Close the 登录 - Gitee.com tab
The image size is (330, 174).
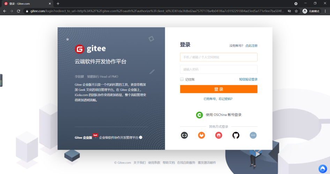coord(50,3)
